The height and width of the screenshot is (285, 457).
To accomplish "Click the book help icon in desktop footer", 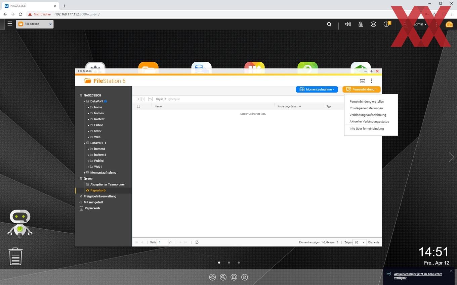I will click(234, 277).
